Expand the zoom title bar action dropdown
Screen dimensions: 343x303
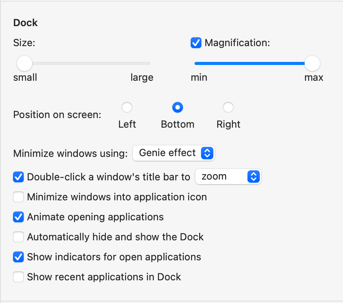click(x=228, y=176)
